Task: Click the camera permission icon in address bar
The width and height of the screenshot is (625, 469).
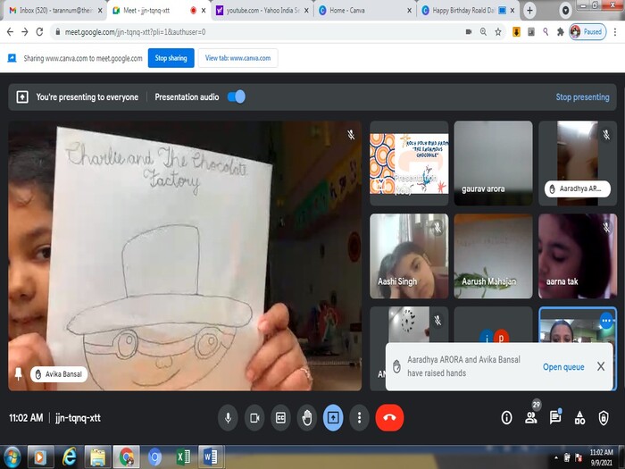Action: click(x=469, y=32)
